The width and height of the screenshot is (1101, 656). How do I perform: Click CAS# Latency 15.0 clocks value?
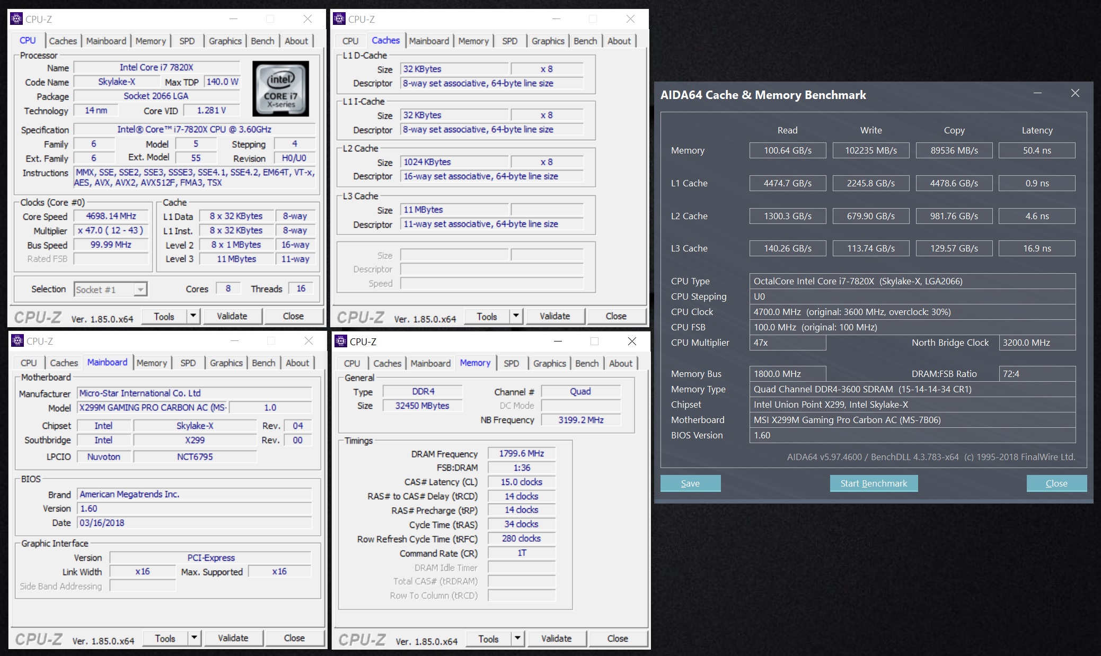[x=521, y=482]
